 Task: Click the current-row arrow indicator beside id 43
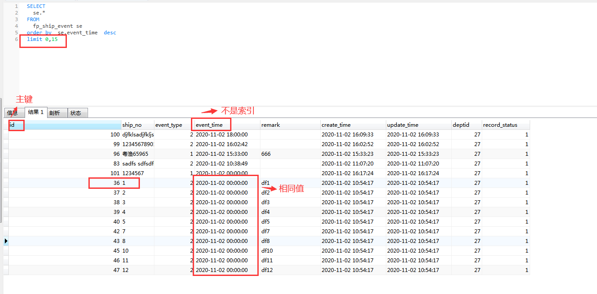point(6,241)
